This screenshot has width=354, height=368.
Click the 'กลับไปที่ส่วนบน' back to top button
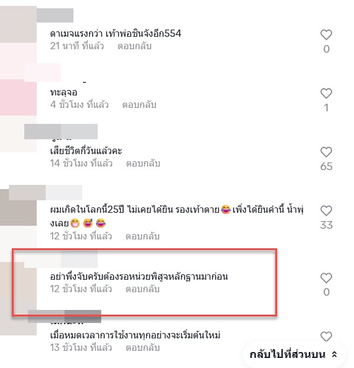tap(294, 354)
